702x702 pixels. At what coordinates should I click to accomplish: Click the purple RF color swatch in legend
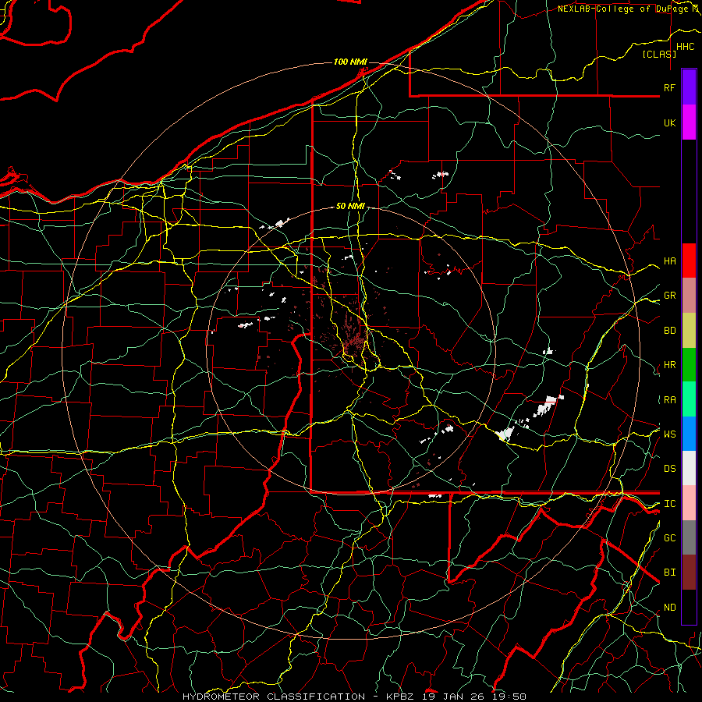689,87
